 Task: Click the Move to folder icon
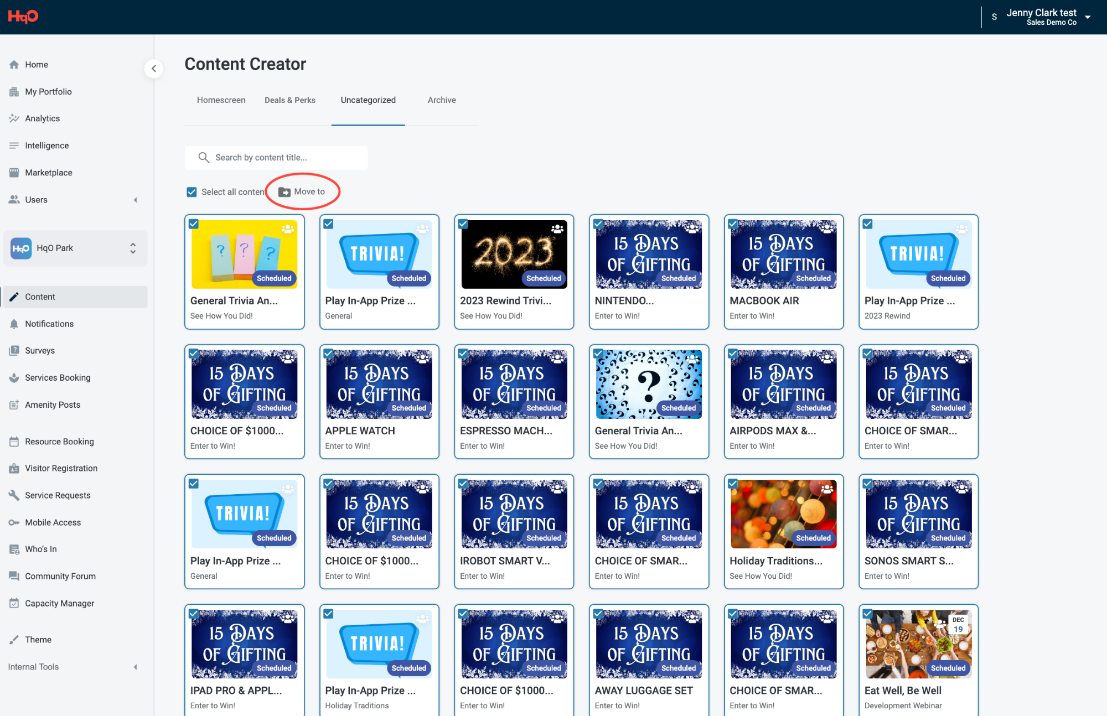tap(284, 192)
